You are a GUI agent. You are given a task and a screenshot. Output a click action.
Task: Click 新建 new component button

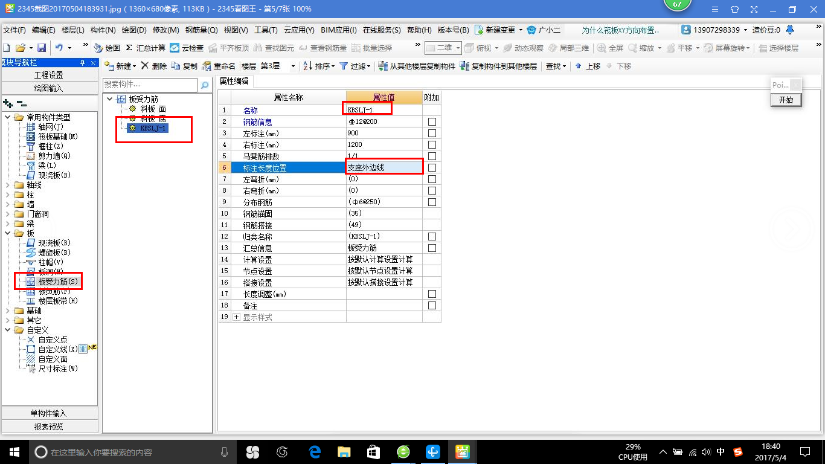[120, 66]
